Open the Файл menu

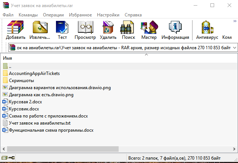point(8,15)
